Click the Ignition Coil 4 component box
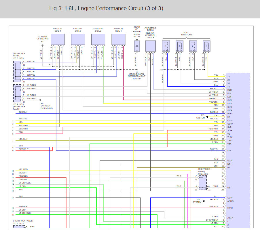This screenshot has width=260, height=233. 58,39
